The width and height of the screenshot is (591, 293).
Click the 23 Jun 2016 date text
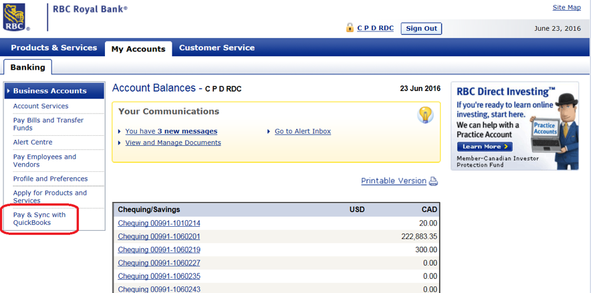[420, 89]
